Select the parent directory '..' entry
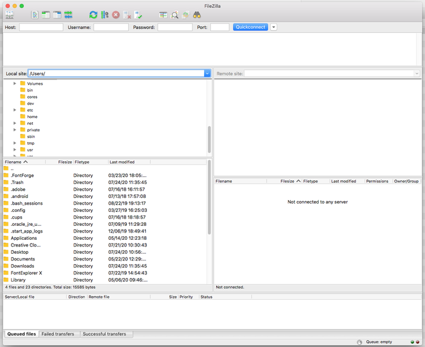425x347 pixels. click(104, 168)
